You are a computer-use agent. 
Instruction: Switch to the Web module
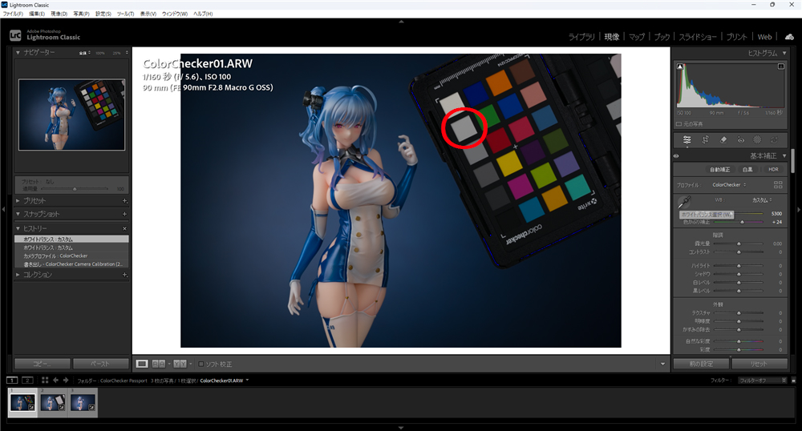(764, 37)
